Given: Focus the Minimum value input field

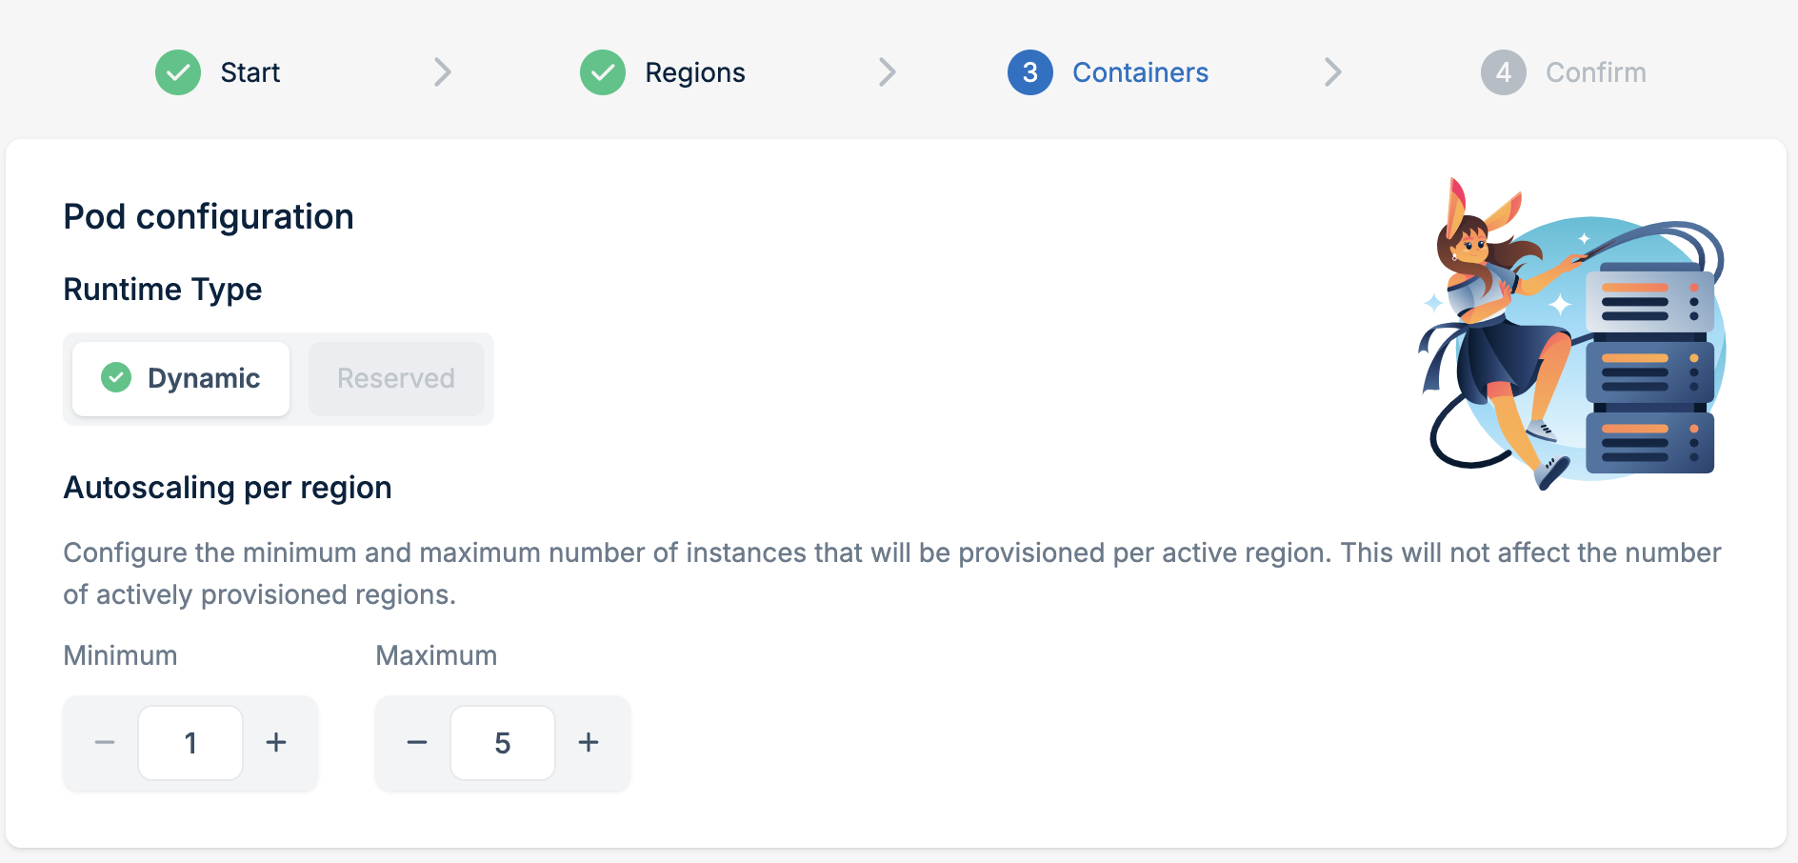Looking at the screenshot, I should pos(190,743).
